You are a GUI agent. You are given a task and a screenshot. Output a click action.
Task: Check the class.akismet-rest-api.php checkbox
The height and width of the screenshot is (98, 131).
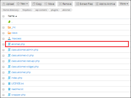pos(3,61)
